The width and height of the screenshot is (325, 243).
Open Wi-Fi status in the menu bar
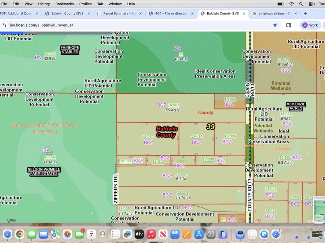[291, 4]
